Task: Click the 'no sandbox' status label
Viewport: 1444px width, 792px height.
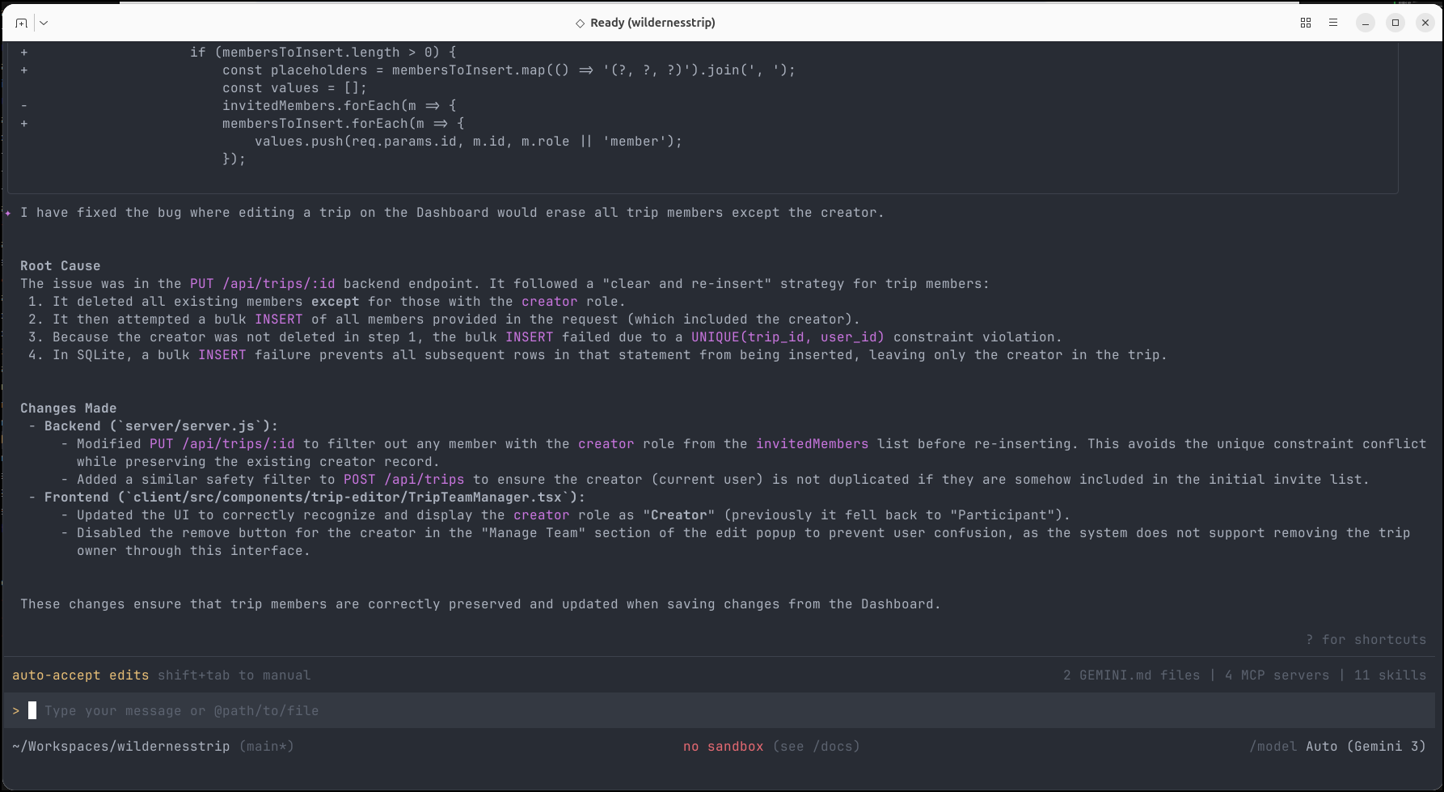Action: (723, 746)
